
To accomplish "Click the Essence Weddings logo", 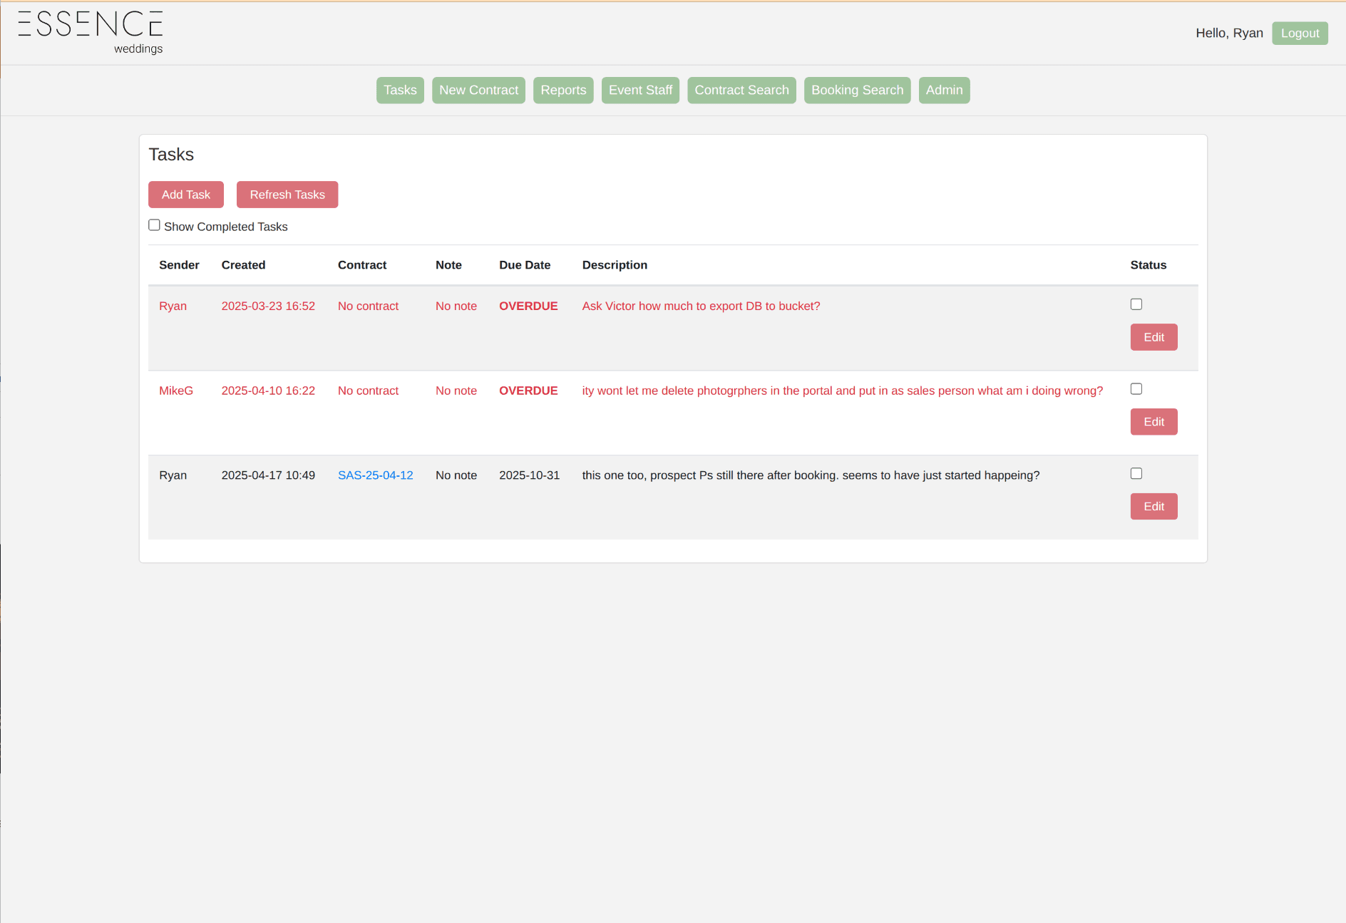I will (91, 32).
